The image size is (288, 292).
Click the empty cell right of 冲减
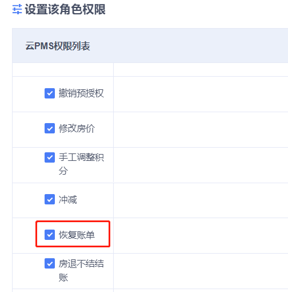pyautogui.click(x=201, y=200)
